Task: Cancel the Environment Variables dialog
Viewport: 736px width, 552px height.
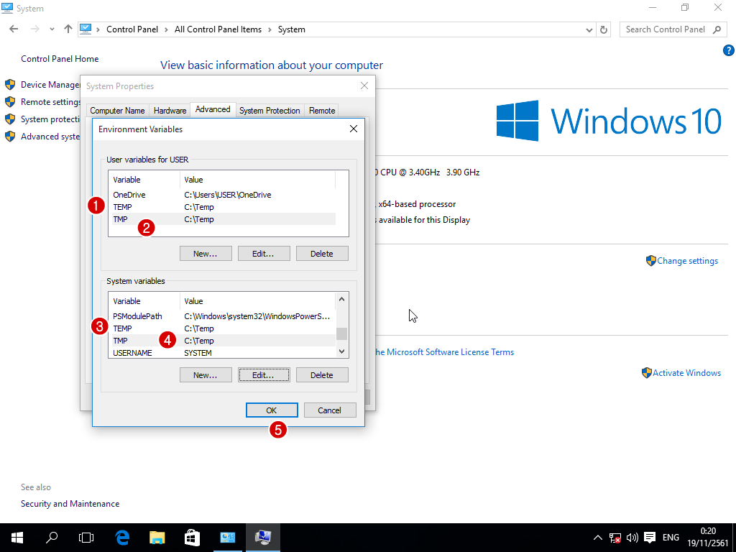Action: coord(330,410)
